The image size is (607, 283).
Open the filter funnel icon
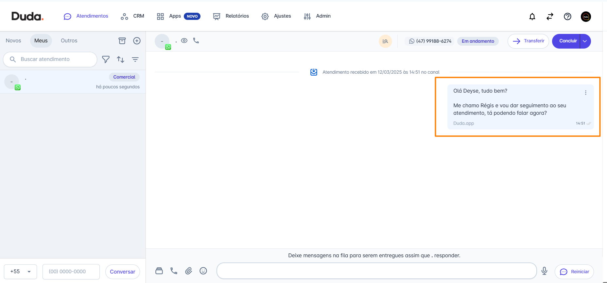tap(106, 59)
